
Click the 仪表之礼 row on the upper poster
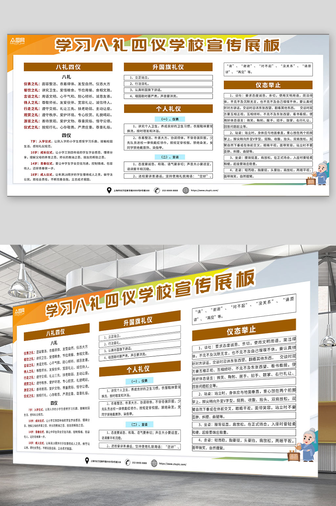click(67, 84)
